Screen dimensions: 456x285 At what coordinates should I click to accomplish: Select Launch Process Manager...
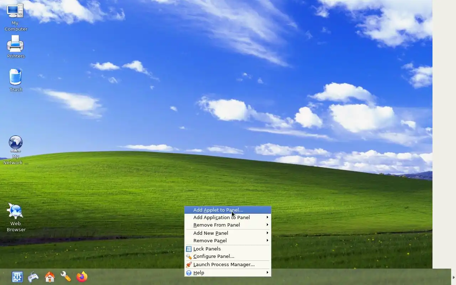click(x=228, y=264)
